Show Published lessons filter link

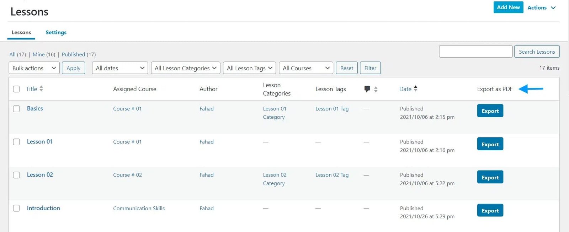pyautogui.click(x=79, y=54)
